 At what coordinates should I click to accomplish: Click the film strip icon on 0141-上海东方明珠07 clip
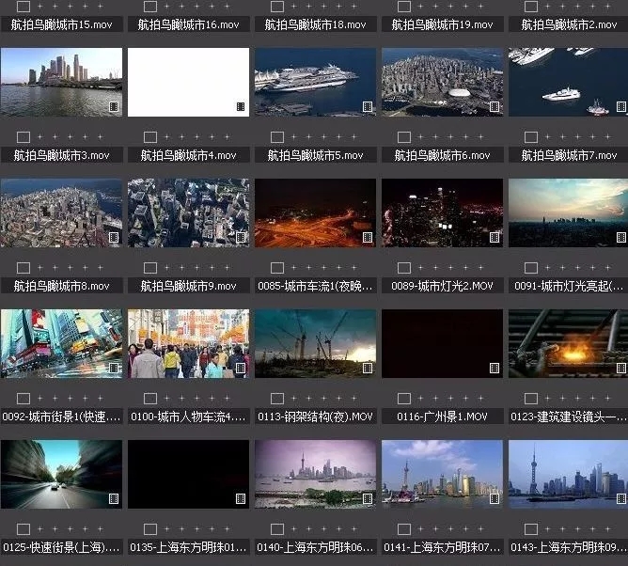(495, 498)
